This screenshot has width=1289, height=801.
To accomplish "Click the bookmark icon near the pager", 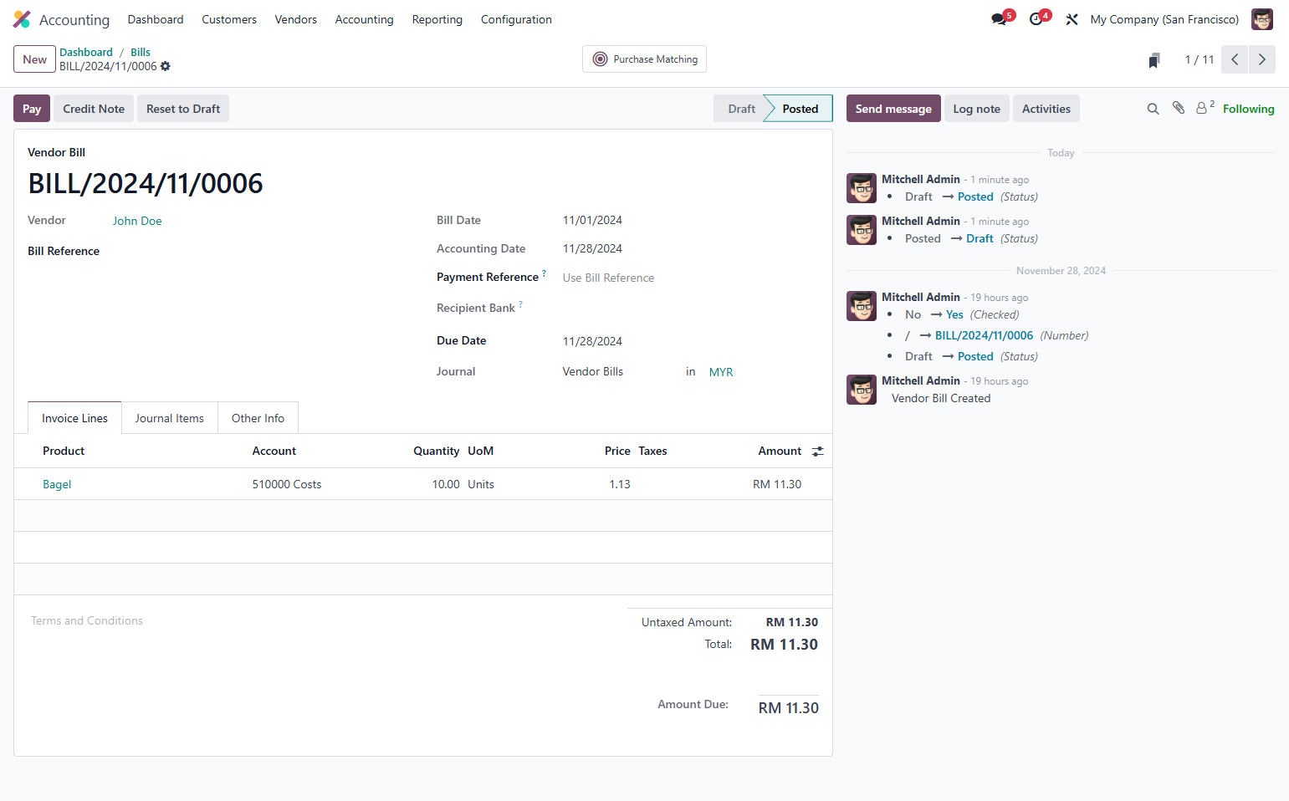I will point(1154,60).
